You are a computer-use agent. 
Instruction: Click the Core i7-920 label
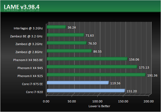[x=34, y=92]
